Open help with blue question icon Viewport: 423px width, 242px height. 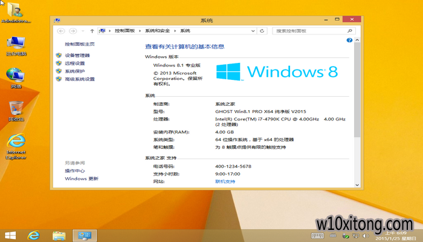coord(349,40)
